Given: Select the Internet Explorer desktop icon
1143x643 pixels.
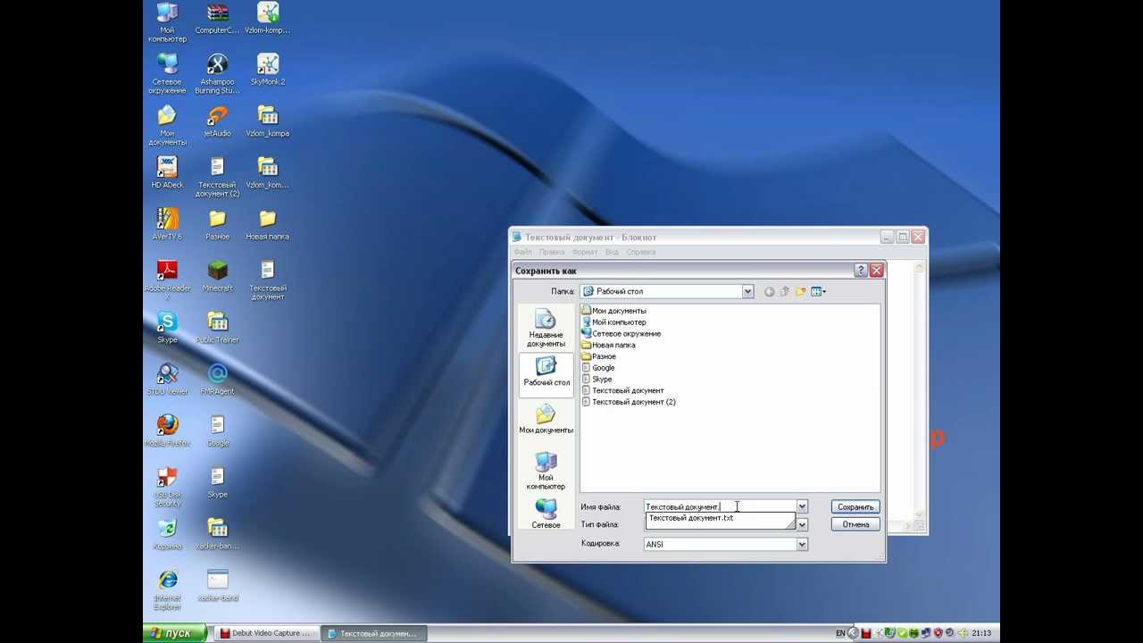Looking at the screenshot, I should click(x=167, y=589).
